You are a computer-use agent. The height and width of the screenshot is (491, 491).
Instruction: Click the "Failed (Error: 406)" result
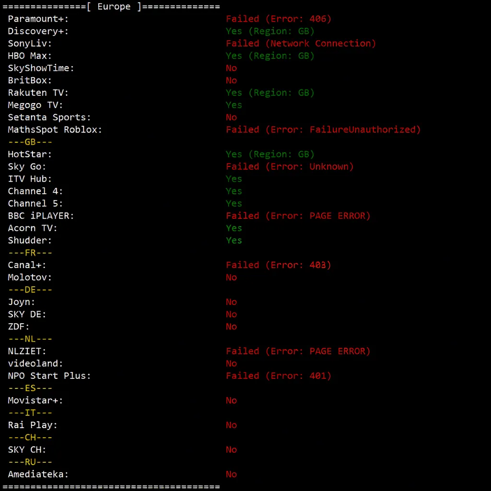coord(279,19)
